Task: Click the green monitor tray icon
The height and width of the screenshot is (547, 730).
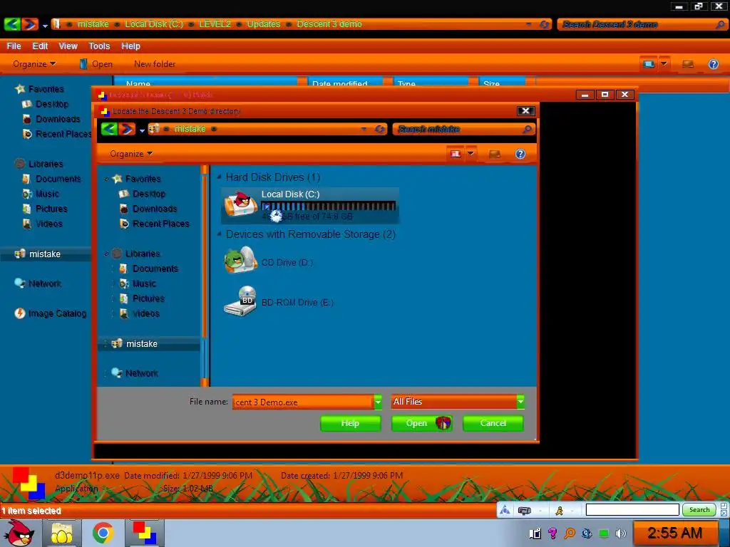Action: pos(604,533)
